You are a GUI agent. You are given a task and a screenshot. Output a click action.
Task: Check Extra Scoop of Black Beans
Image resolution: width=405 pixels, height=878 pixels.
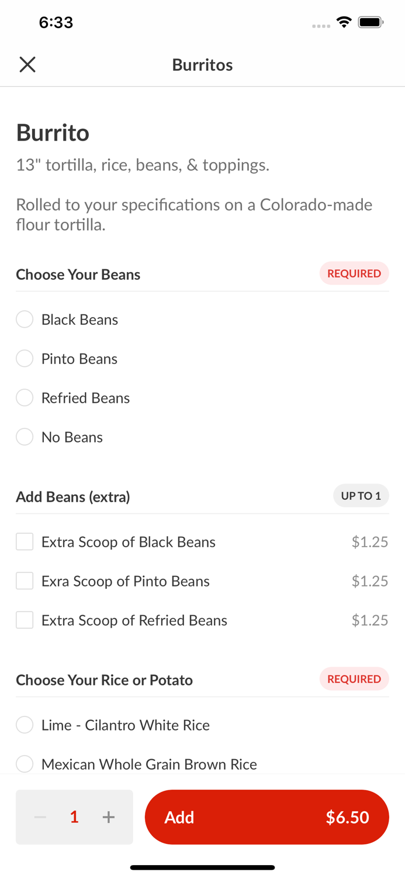25,542
